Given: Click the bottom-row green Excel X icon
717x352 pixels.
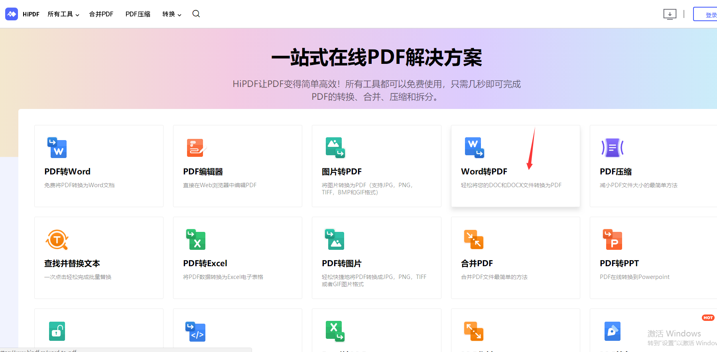Looking at the screenshot, I should click(335, 331).
